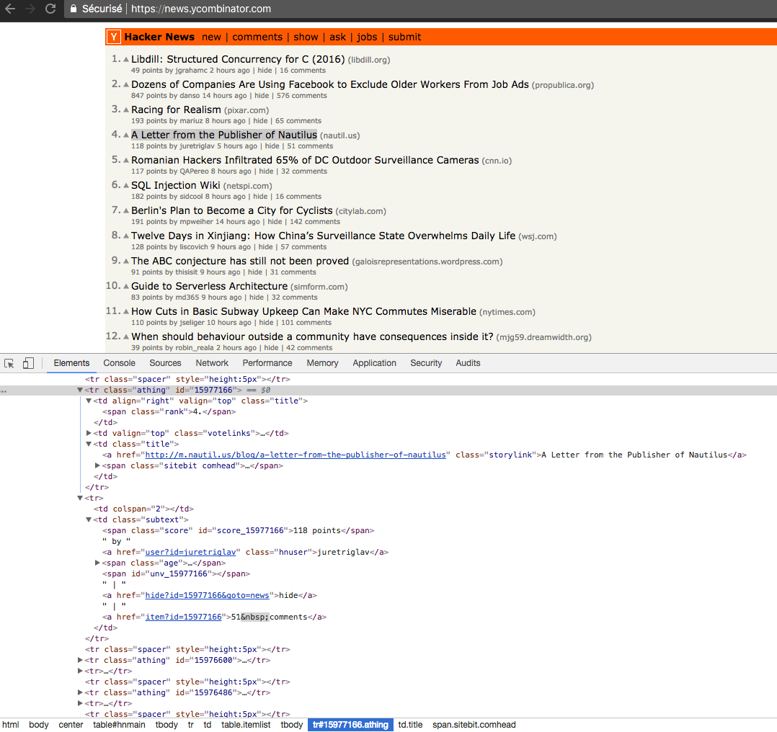
Task: Click the browser forward arrow
Action: 30,9
